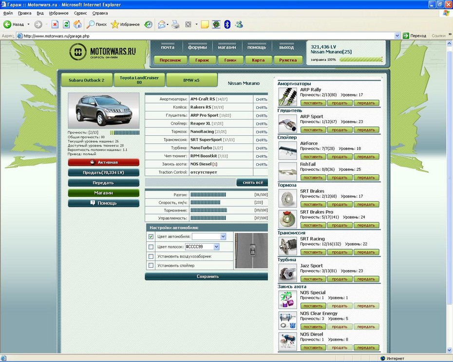Open the Гонки navigation button

tap(230, 60)
